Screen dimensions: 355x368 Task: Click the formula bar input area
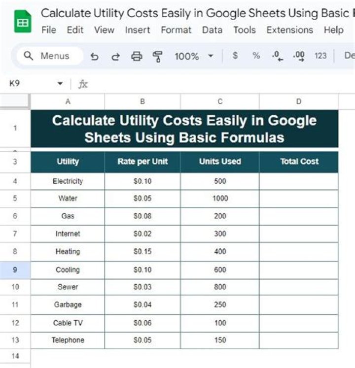click(221, 84)
